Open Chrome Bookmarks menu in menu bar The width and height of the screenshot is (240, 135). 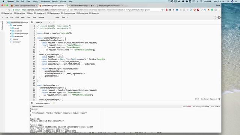pos(45,1)
